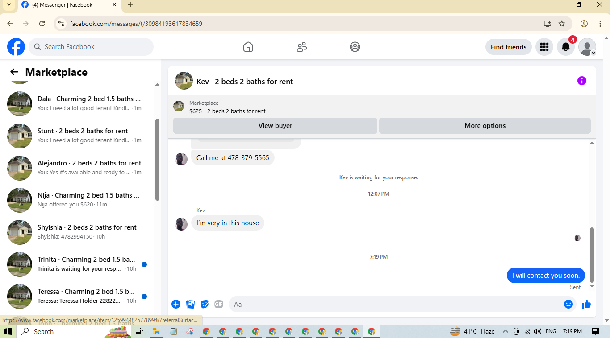610x338 pixels.
Task: Open Task View on the taskbar
Action: (x=139, y=331)
